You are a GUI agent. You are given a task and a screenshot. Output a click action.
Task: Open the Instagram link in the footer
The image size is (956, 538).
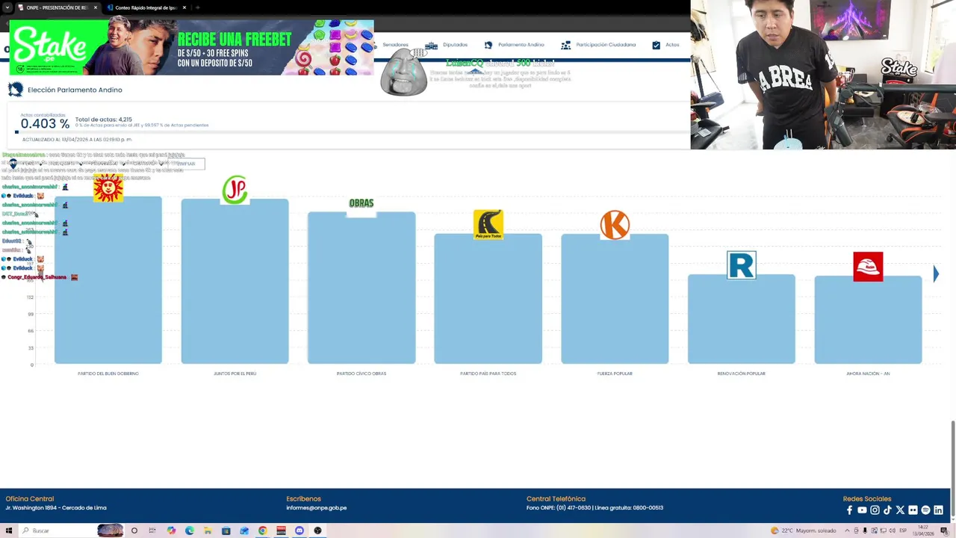[x=875, y=510]
